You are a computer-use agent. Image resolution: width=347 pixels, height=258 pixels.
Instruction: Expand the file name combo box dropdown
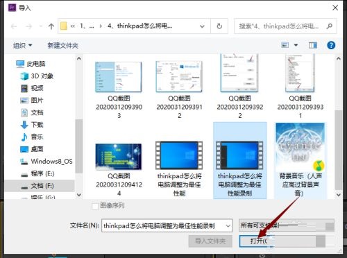(228, 225)
